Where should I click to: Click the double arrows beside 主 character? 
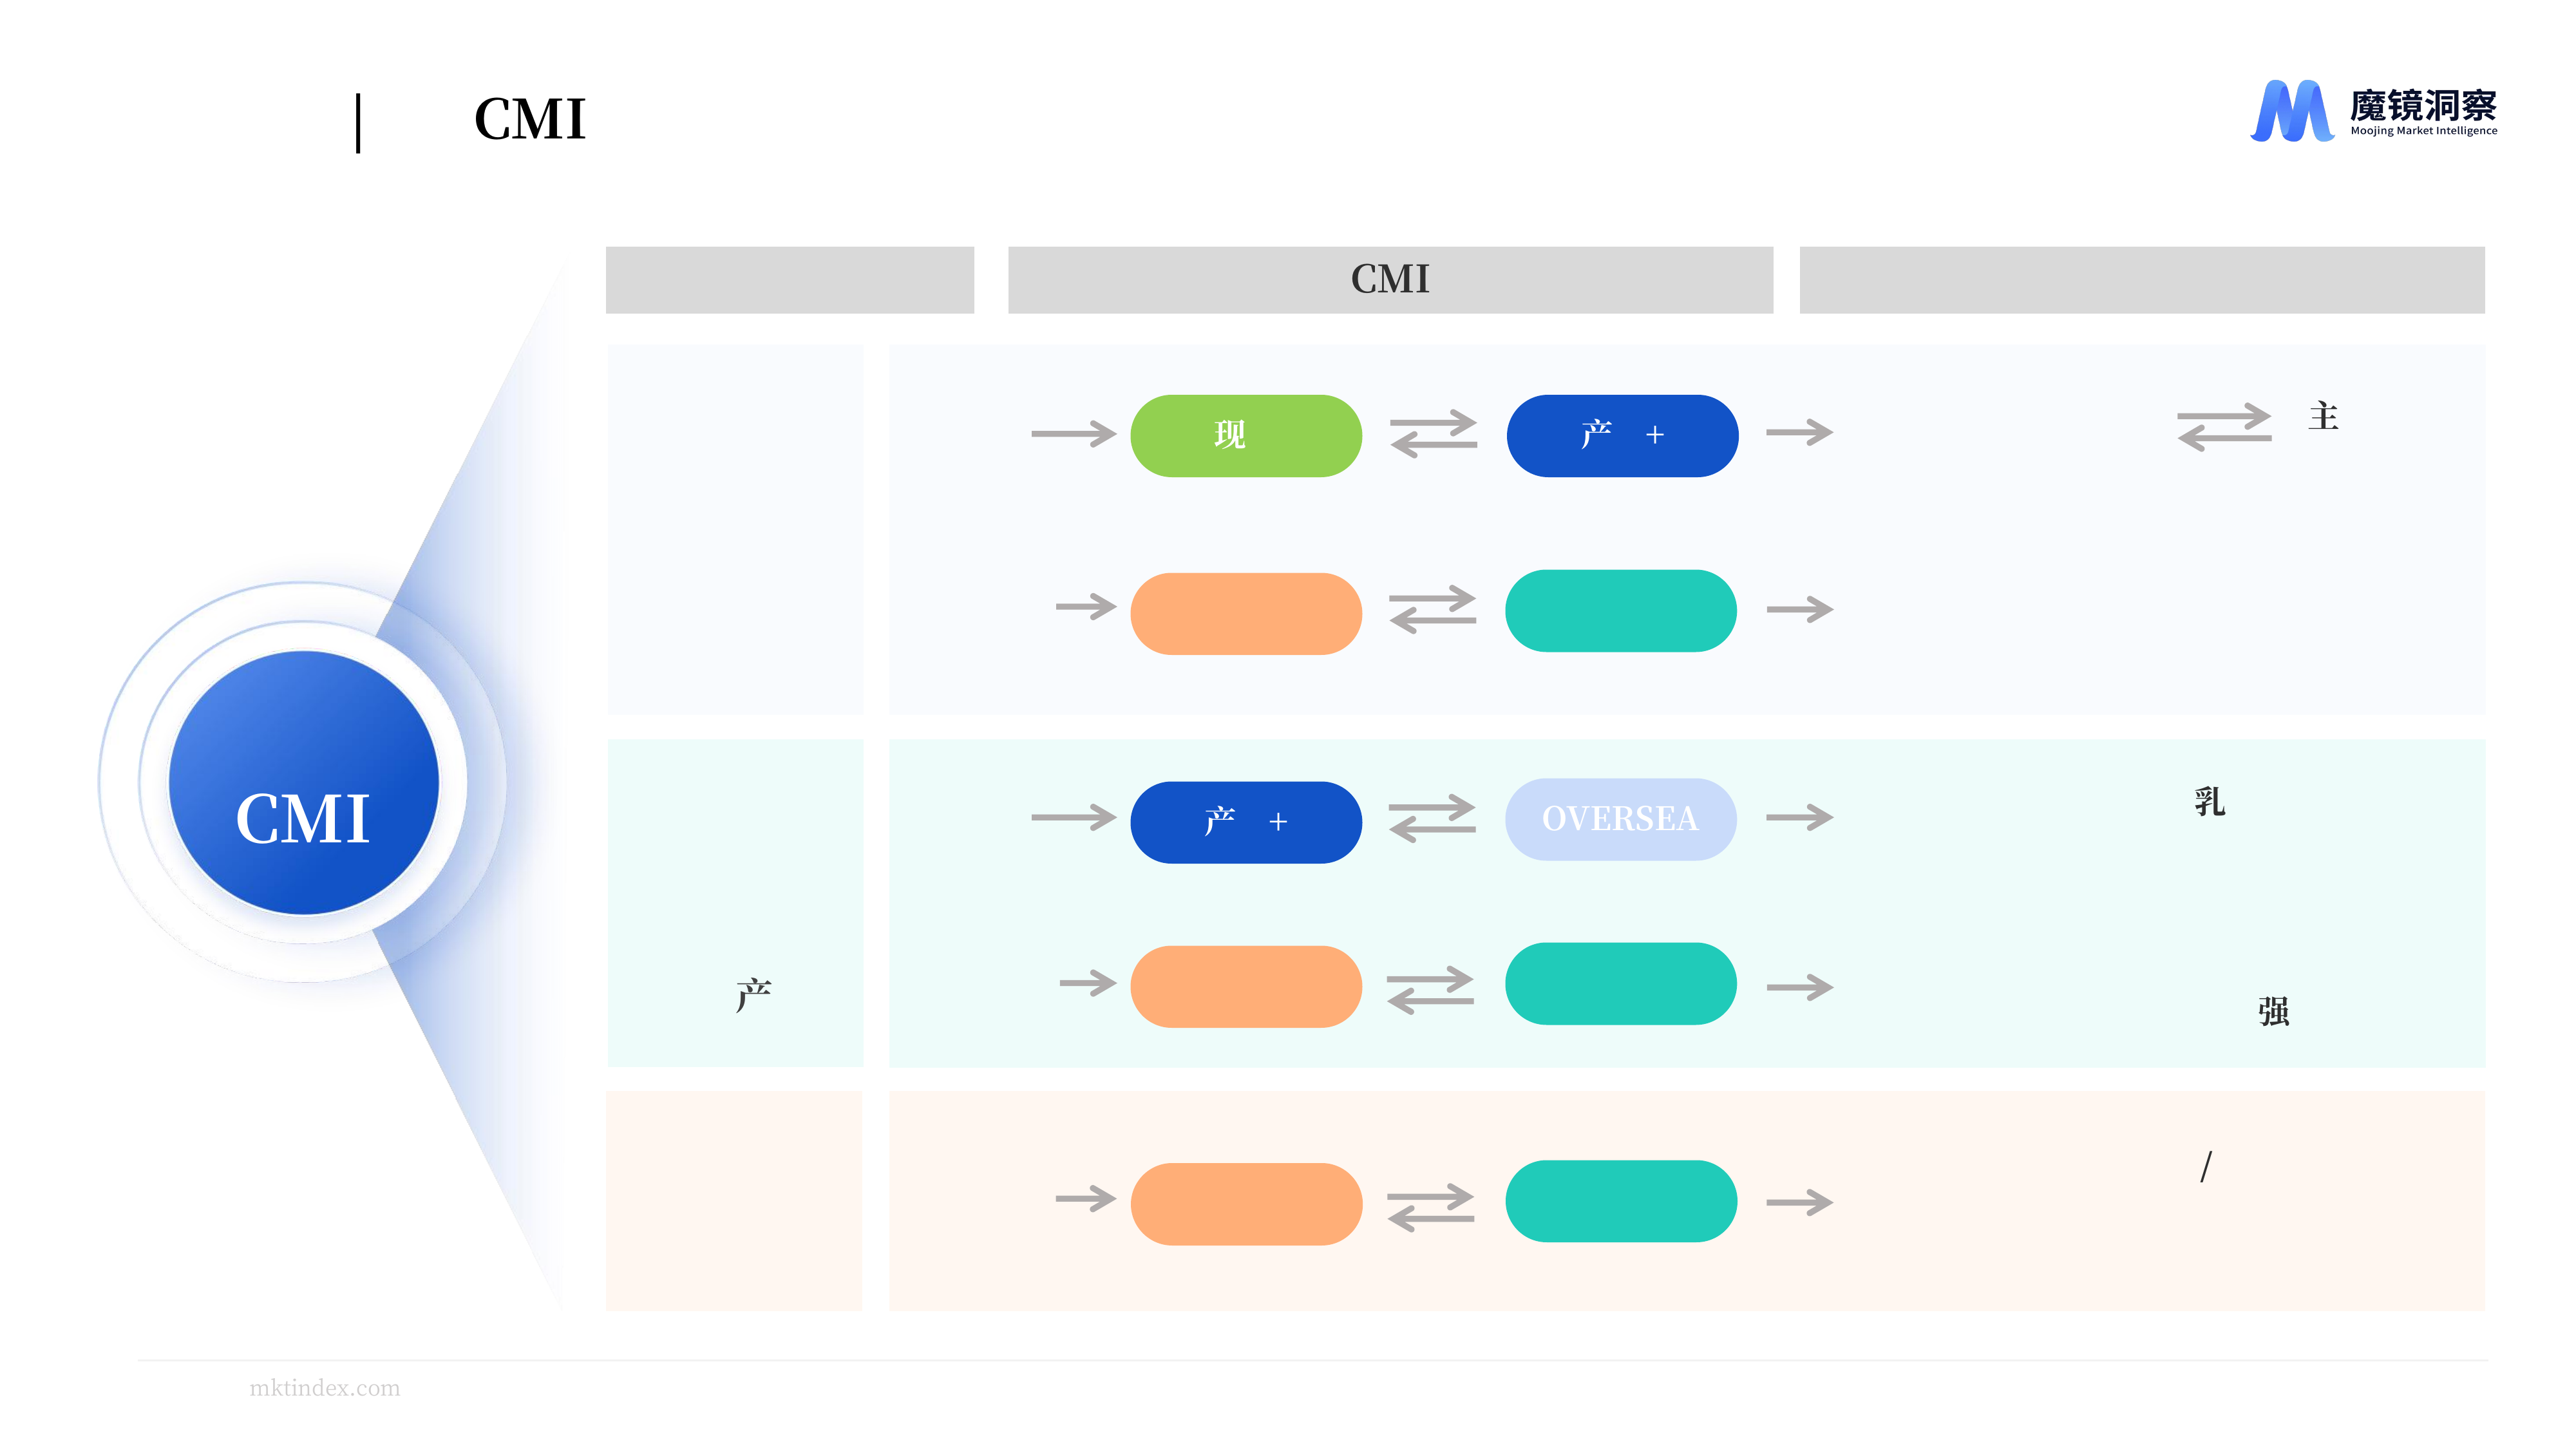[x=2224, y=427]
